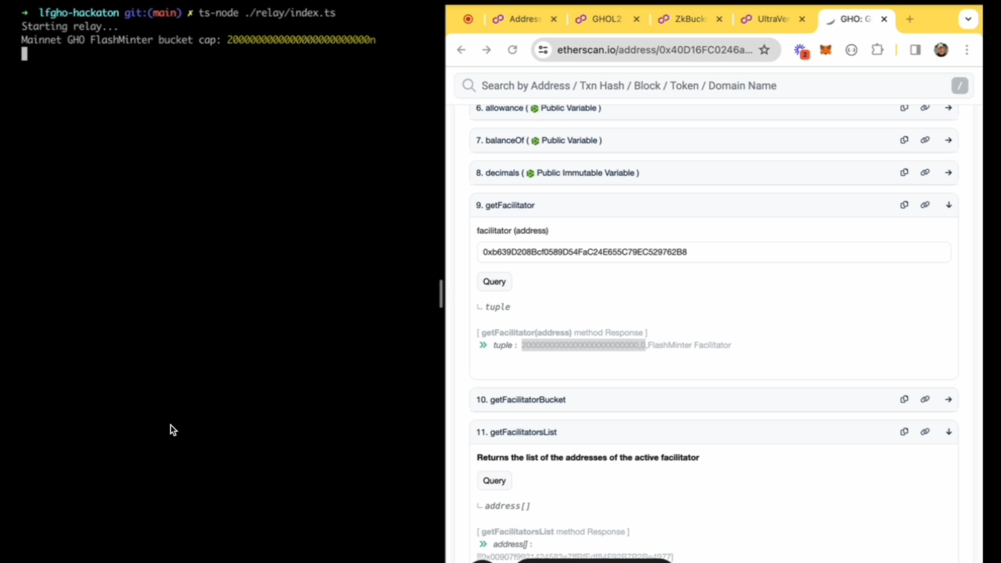Image resolution: width=1001 pixels, height=563 pixels.
Task: Close the Address tab
Action: pyautogui.click(x=554, y=20)
